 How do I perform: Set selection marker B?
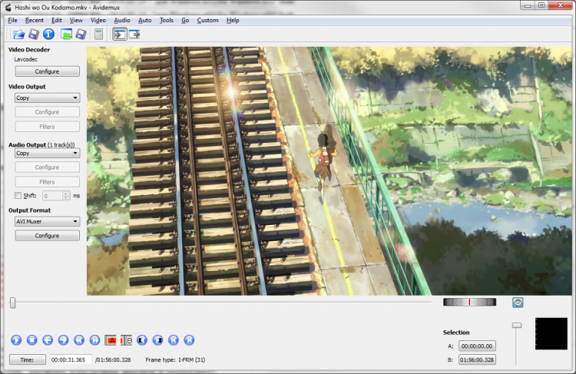pyautogui.click(x=127, y=340)
